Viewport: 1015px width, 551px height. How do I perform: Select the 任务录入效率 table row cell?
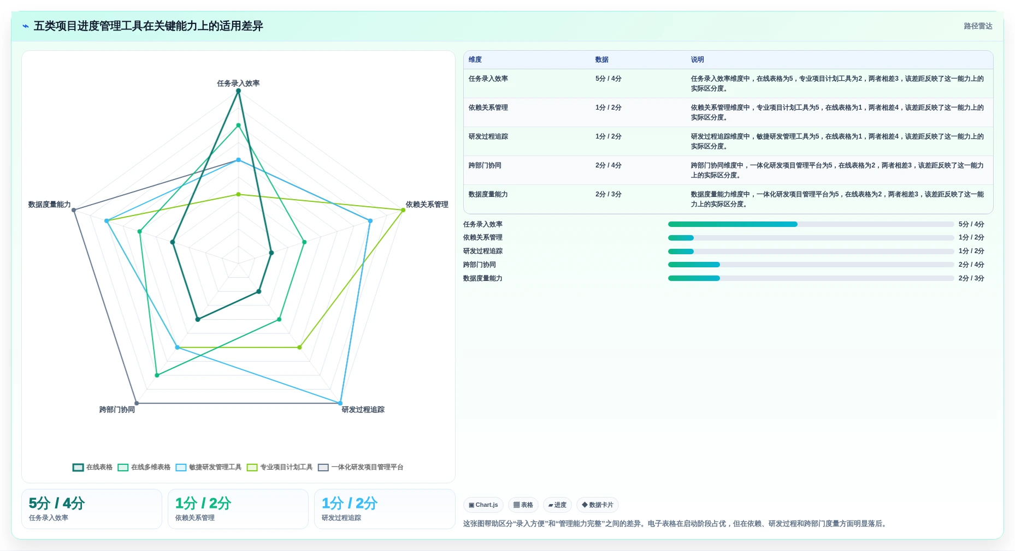coord(488,79)
